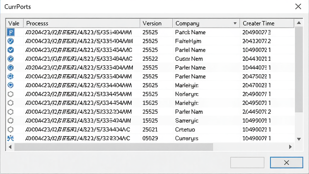Select the Cuonr Nem company cell
The height and width of the screenshot is (174, 309).
[x=189, y=59]
